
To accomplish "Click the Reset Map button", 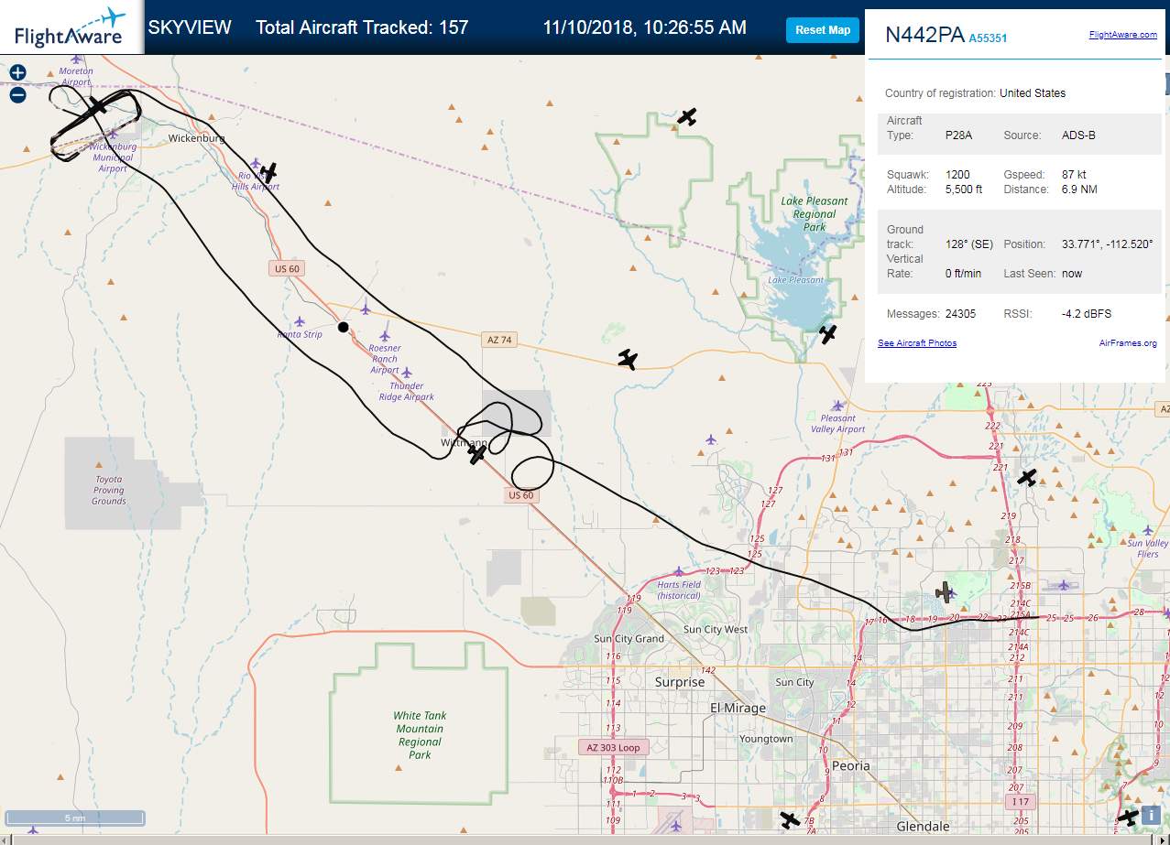I will coord(823,30).
